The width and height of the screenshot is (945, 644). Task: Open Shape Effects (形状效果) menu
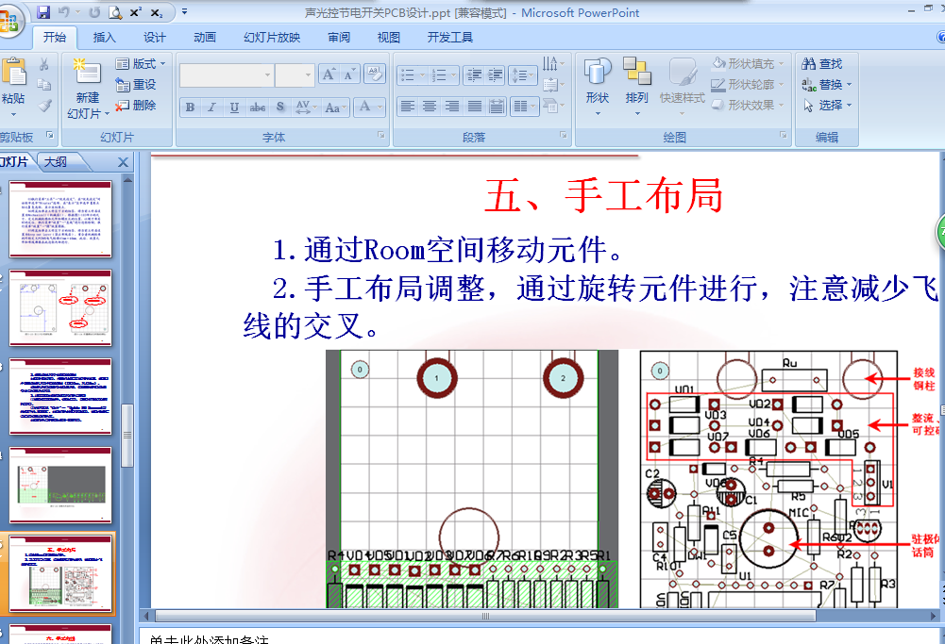tap(748, 106)
